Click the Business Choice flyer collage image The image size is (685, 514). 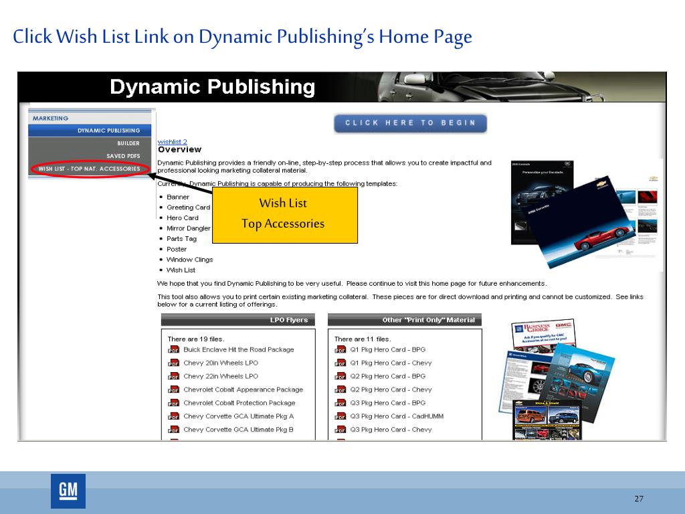click(x=557, y=379)
